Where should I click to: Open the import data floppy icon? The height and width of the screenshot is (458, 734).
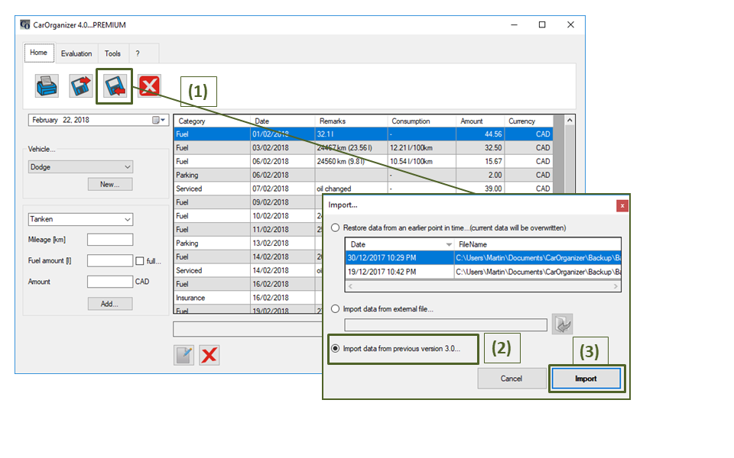click(x=115, y=85)
